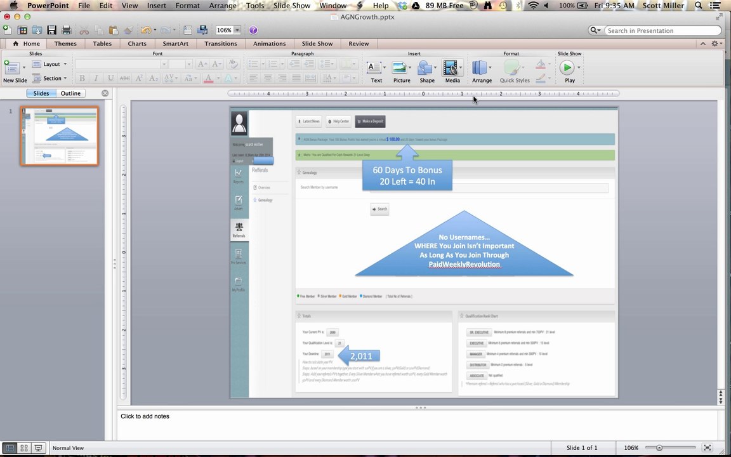This screenshot has height=457, width=731.
Task: Open the Animations ribbon tab
Action: [270, 43]
